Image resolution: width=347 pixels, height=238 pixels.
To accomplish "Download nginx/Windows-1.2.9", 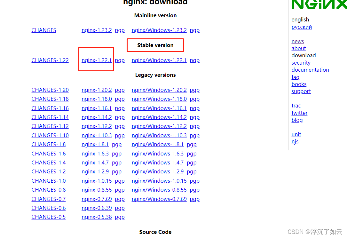I will 158,171.
